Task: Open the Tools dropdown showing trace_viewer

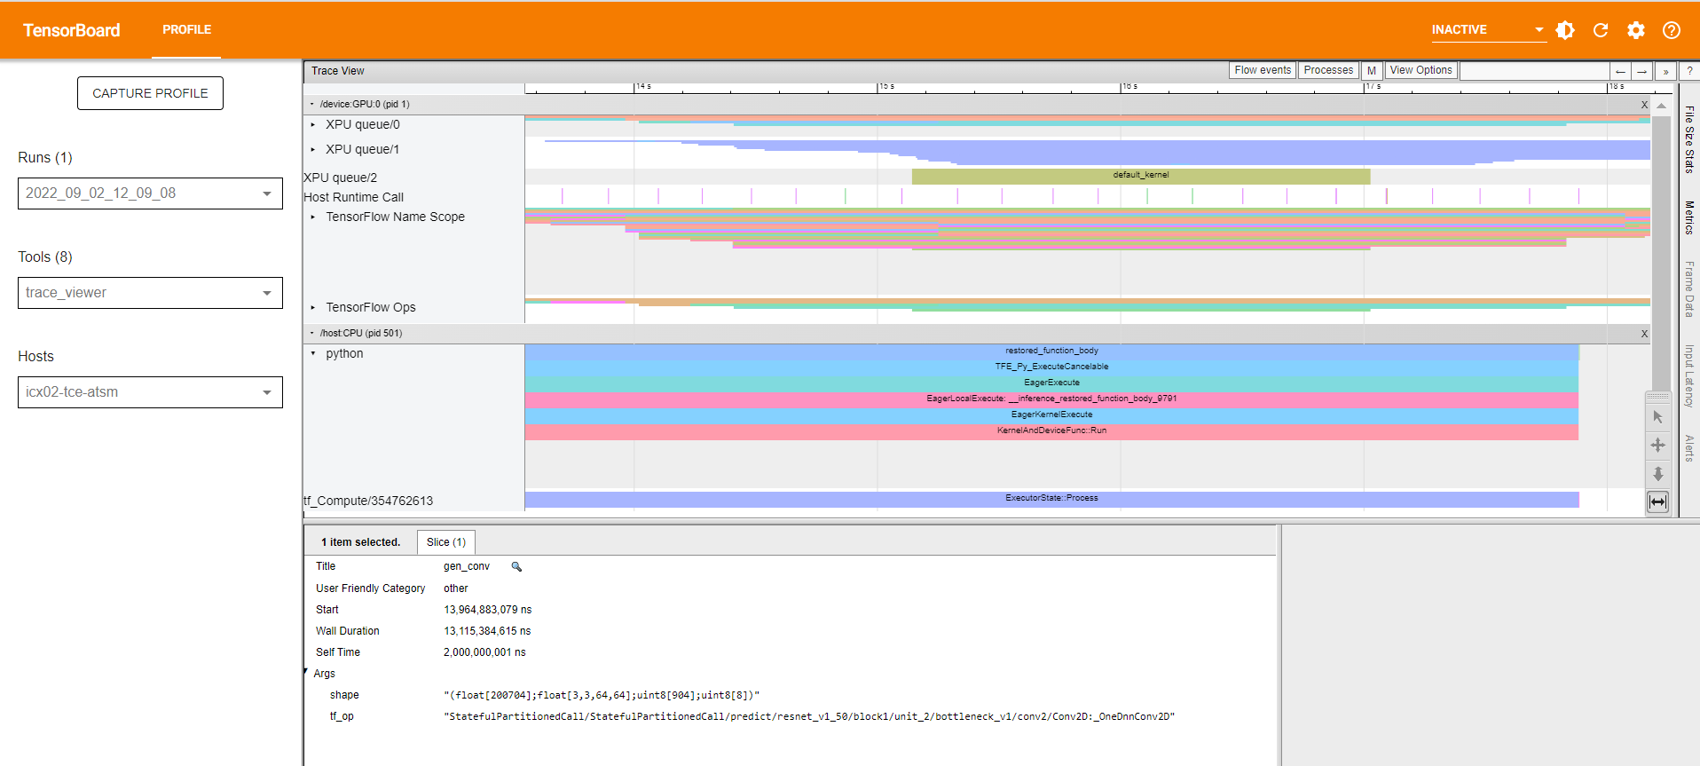Action: (x=150, y=293)
